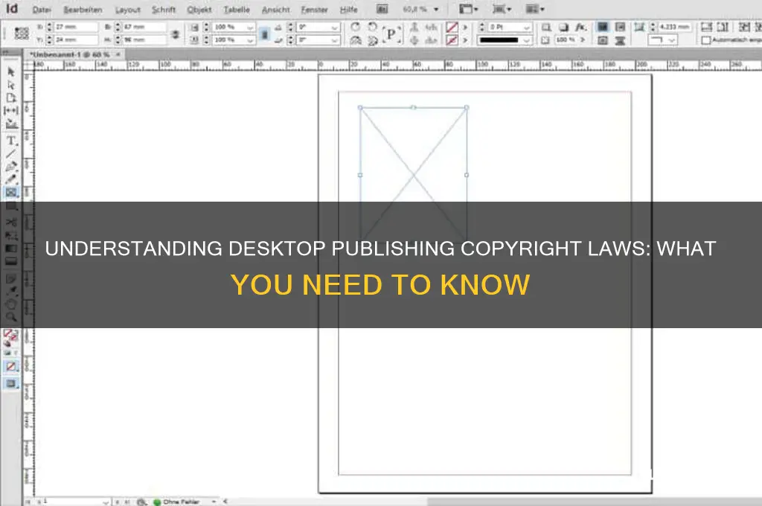This screenshot has width=762, height=506.
Task: Open the Layout menu
Action: coord(127,10)
